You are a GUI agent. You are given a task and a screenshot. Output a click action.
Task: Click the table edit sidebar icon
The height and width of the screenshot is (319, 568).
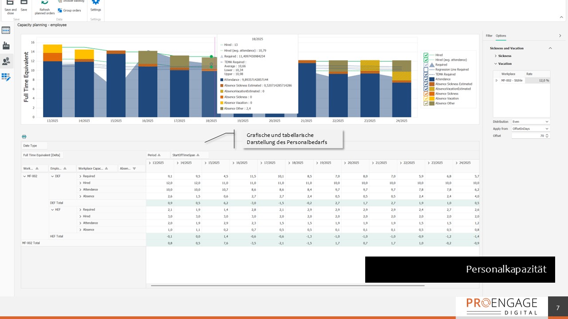pyautogui.click(x=6, y=77)
